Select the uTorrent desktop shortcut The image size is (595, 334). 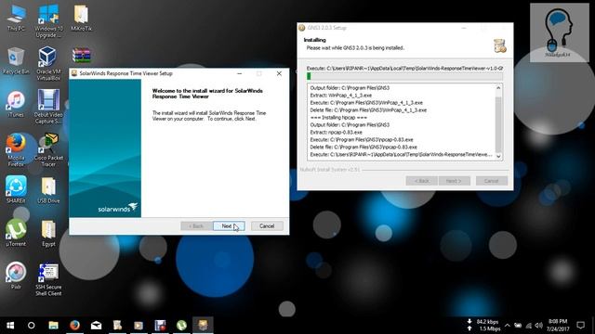pyautogui.click(x=16, y=233)
